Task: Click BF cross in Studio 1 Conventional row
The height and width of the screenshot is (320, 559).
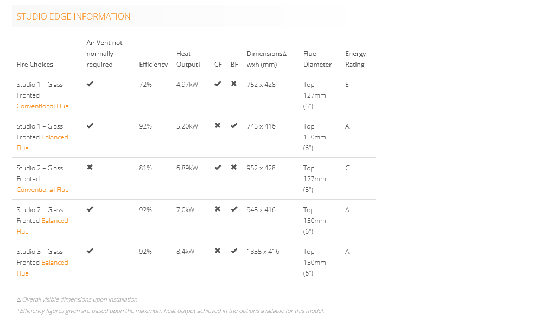Action: pos(234,84)
